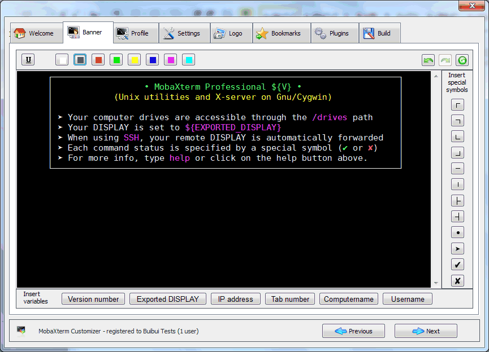Image resolution: width=489 pixels, height=352 pixels.
Task: Pick the yellow color swatch
Action: pyautogui.click(x=135, y=60)
